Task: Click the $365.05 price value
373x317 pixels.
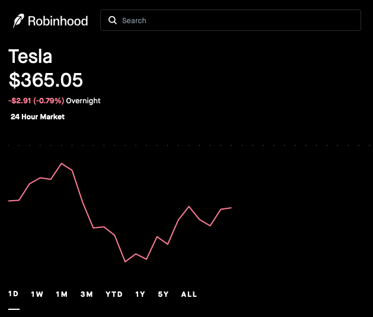Action: tap(46, 80)
